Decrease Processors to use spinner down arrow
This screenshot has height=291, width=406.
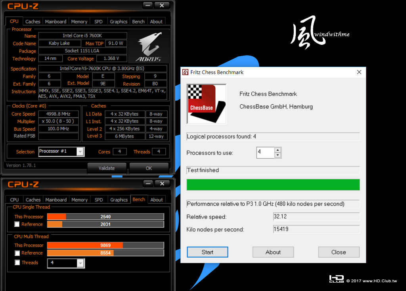point(278,155)
